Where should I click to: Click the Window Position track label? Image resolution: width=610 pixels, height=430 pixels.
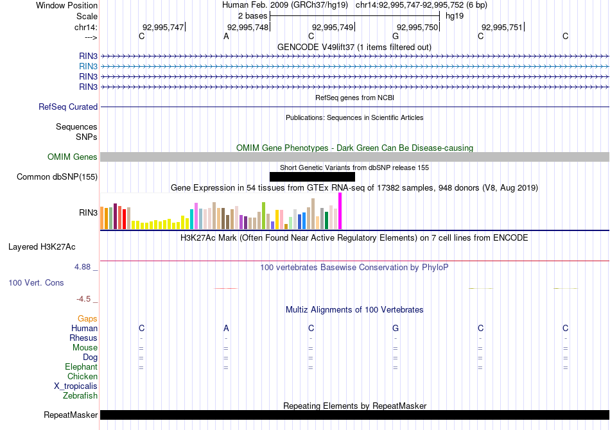coord(67,5)
